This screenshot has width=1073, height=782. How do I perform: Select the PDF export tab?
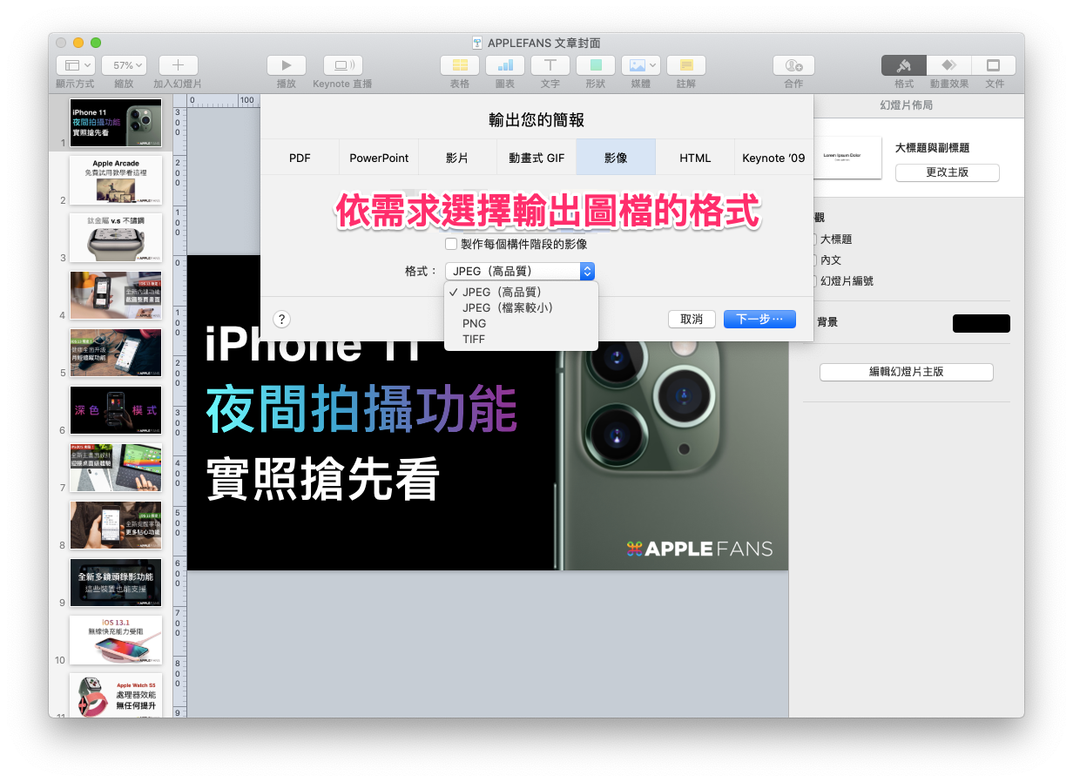[300, 158]
